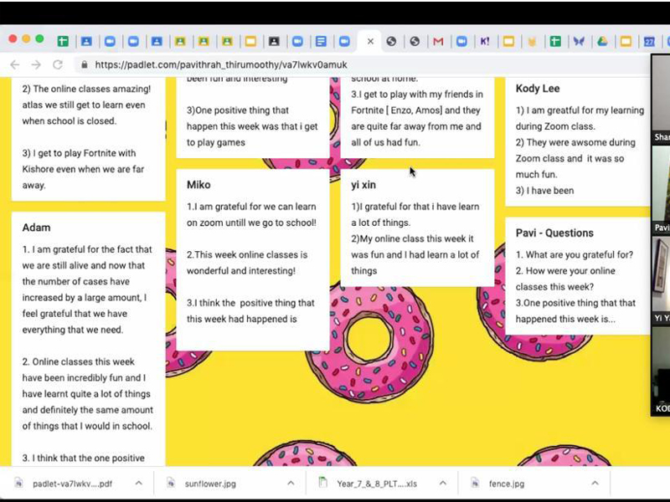Screen dimensions: 670x502
Task: Click the Kody Lee post title
Action: click(x=538, y=89)
